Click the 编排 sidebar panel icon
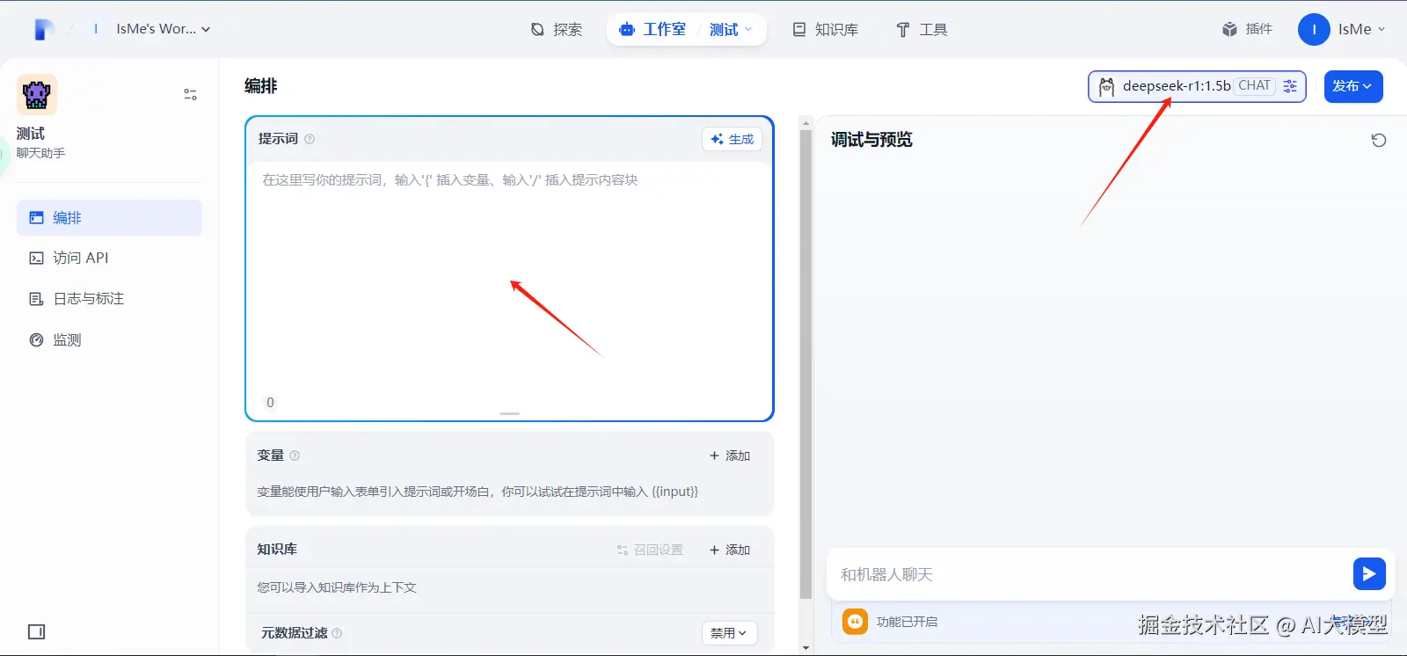 pyautogui.click(x=37, y=217)
